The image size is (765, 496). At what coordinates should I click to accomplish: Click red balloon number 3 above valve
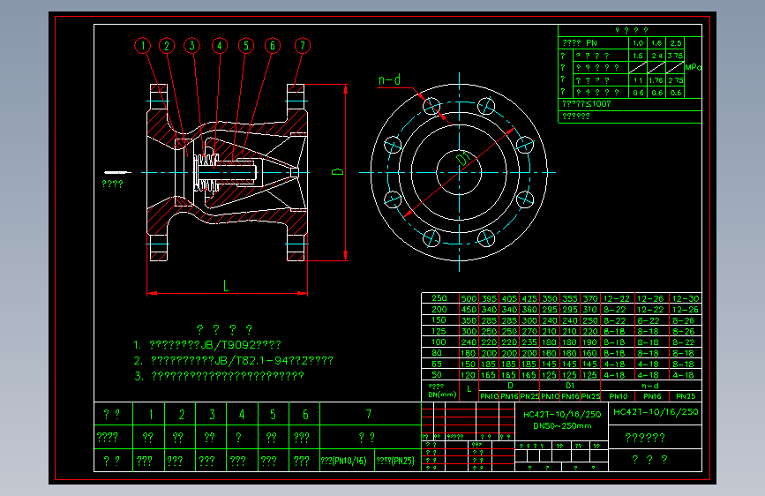tap(191, 46)
